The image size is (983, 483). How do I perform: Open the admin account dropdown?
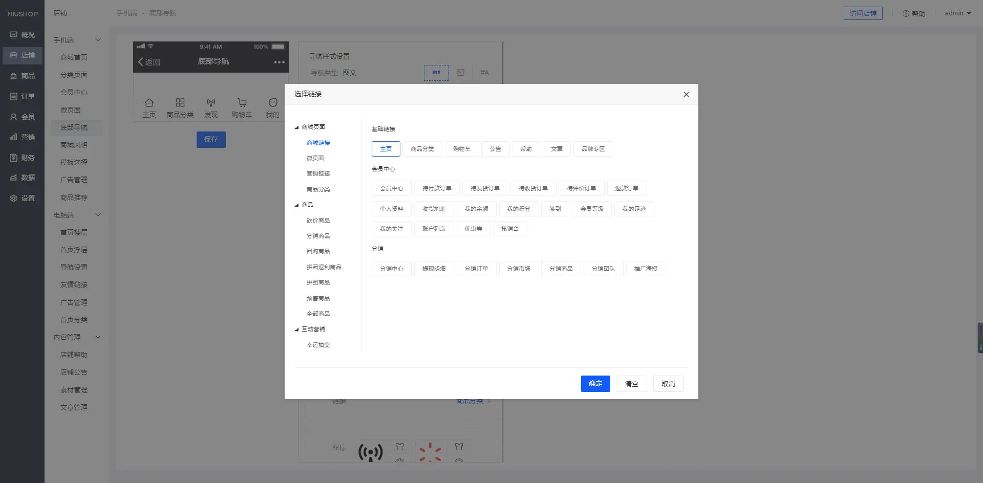(958, 13)
